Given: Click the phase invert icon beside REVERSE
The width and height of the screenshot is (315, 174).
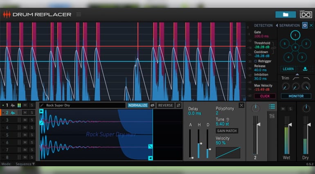Looking at the screenshot, I should [178, 105].
